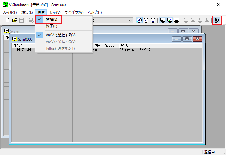Image resolution: width=226 pixels, height=155 pixels.
Task: Maximize the Scrn0000 child window
Action: pos(187,39)
